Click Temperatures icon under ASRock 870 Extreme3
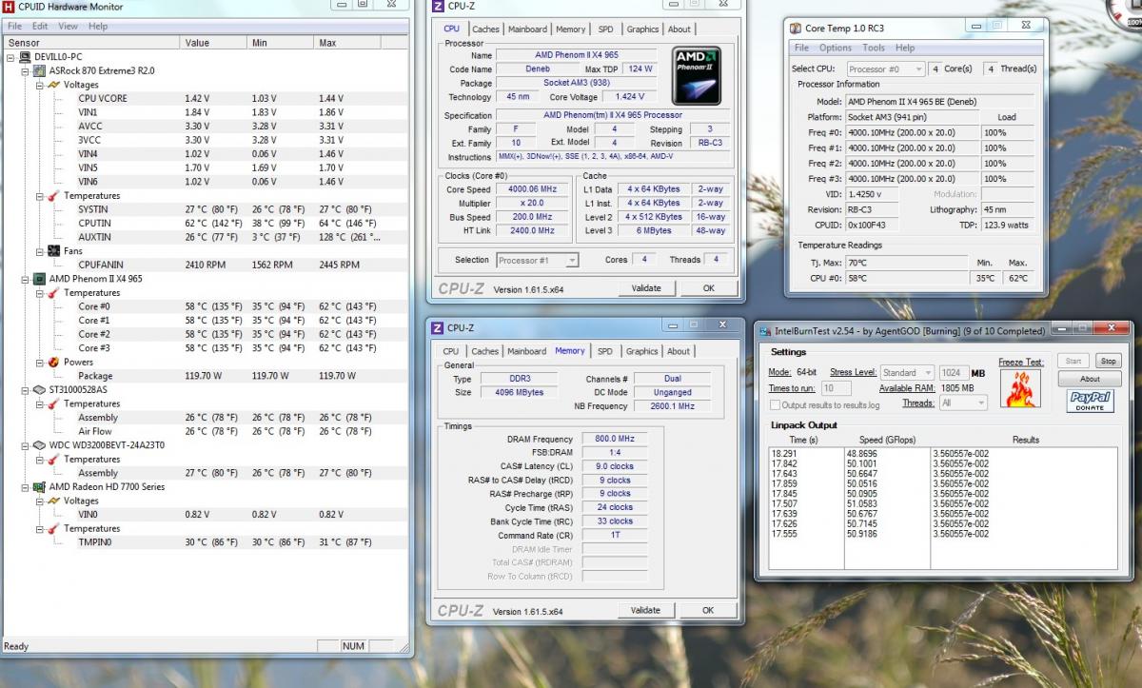 coord(54,196)
